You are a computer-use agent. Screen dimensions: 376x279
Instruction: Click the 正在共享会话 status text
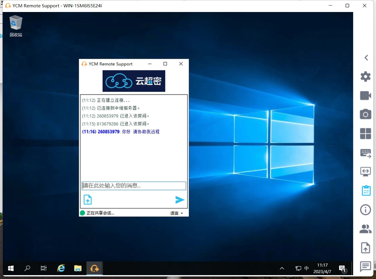[x=100, y=213]
